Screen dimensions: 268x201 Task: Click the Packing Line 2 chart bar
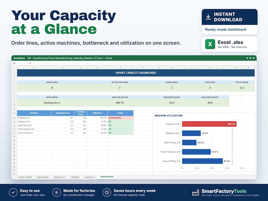click(x=191, y=133)
